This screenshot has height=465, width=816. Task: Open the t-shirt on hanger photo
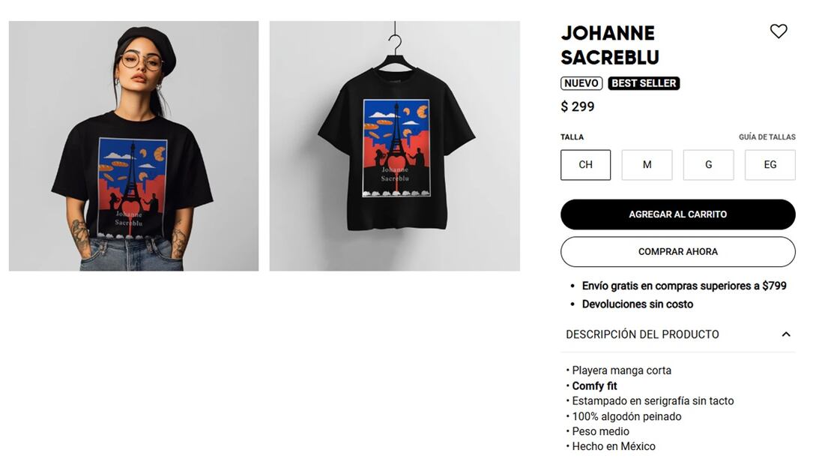(394, 145)
